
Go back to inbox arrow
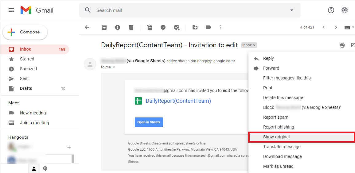pos(87,27)
